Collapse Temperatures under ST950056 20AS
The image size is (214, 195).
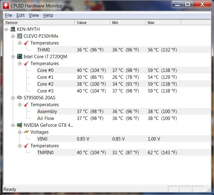[20, 105]
